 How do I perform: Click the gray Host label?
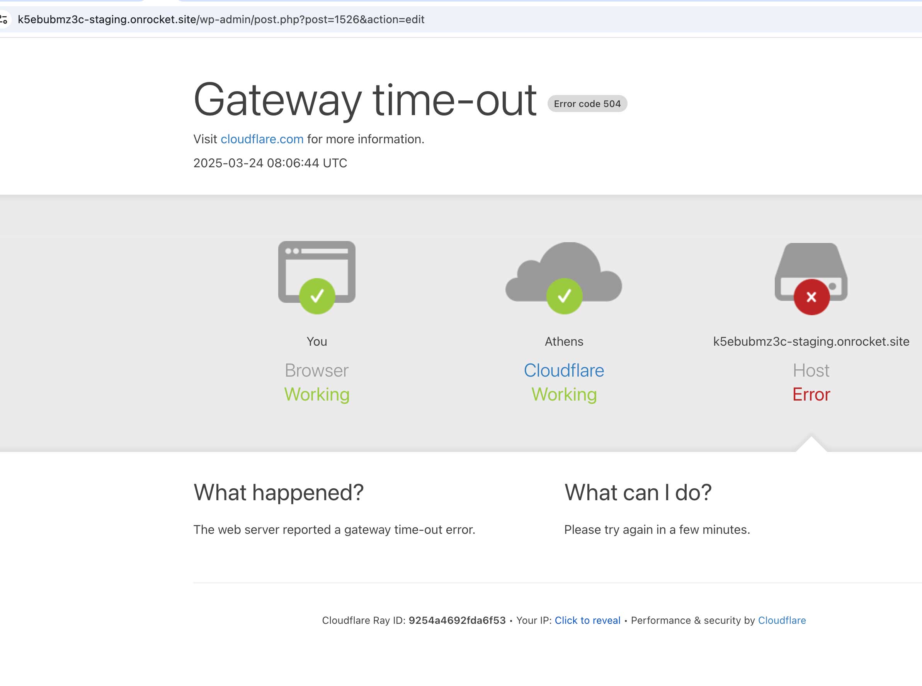tap(811, 370)
